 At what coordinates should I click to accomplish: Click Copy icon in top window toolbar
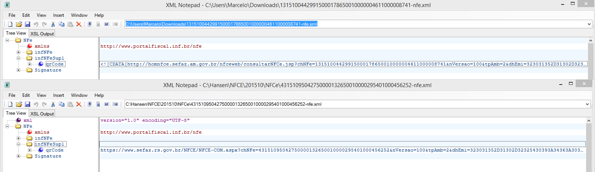pyautogui.click(x=62, y=24)
